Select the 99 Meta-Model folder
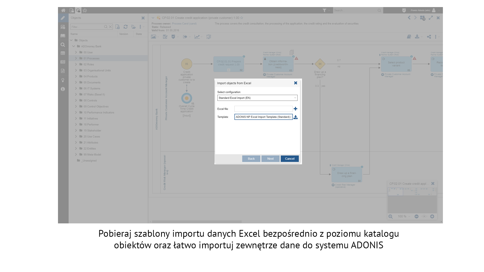The image size is (484, 272). click(x=92, y=154)
